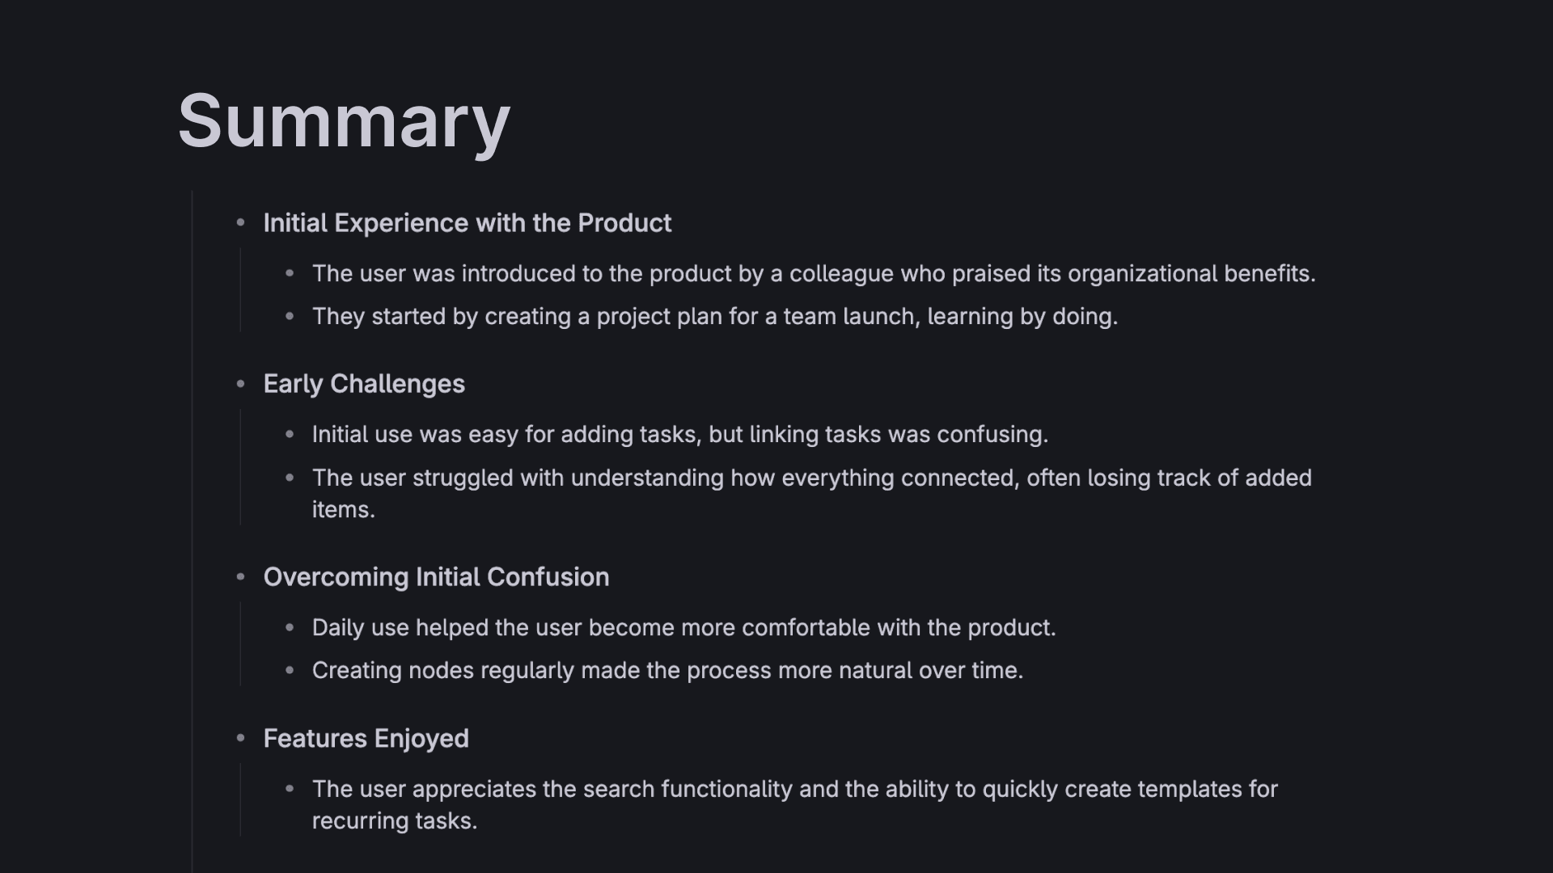The height and width of the screenshot is (873, 1553).
Task: Select the Overcoming Initial Confusion heading
Action: [x=436, y=577]
